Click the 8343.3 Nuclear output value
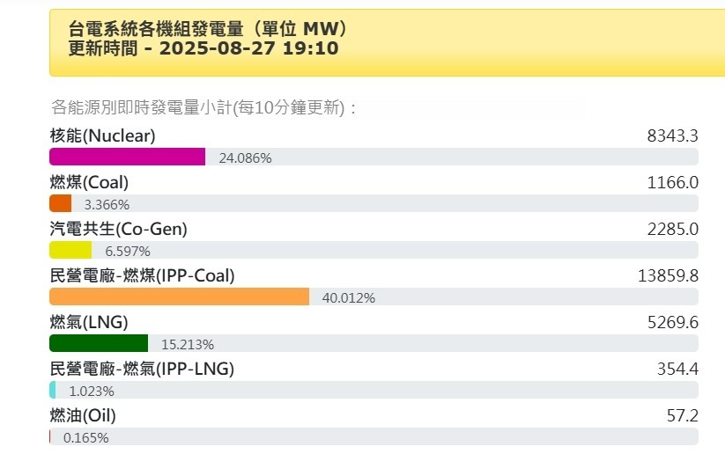Screen dimensions: 725x454 pos(672,135)
